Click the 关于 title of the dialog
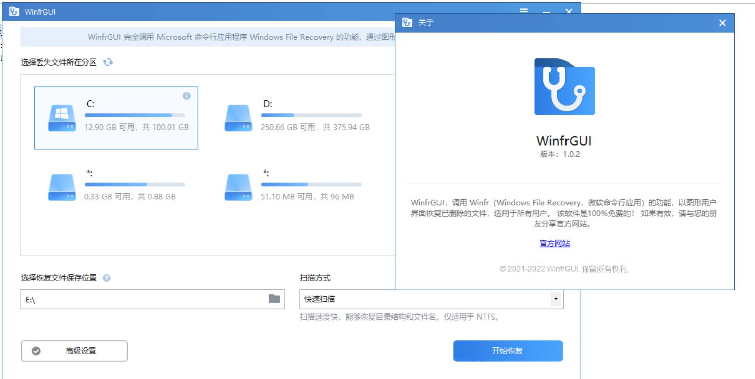The width and height of the screenshot is (755, 379). [x=426, y=23]
